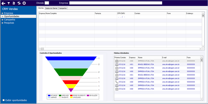This screenshot has width=208, height=104.
Task: Click the Nome Completo column header
Action: [x=70, y=13]
